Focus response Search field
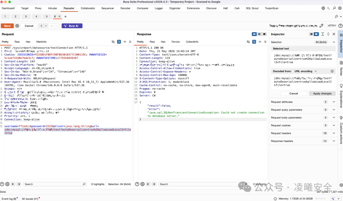Image resolution: width=343 pixels, height=201 pixels. point(203,184)
